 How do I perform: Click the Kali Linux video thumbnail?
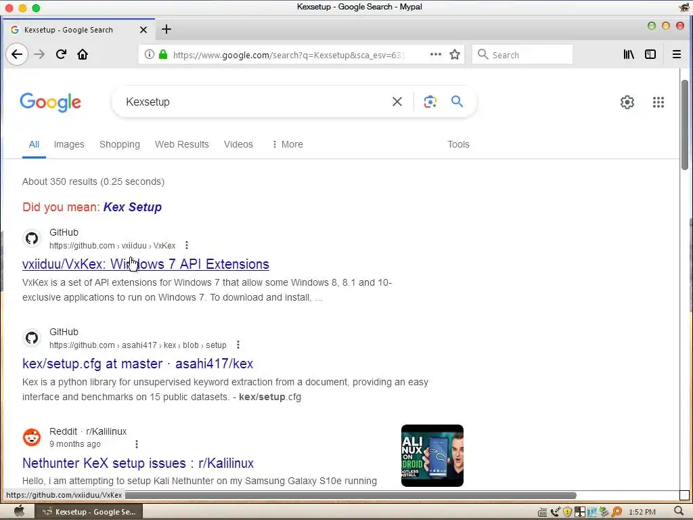point(432,456)
